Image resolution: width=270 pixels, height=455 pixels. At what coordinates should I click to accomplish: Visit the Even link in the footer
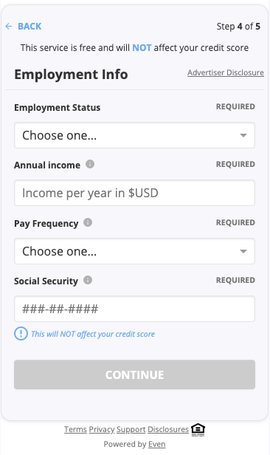click(x=157, y=444)
